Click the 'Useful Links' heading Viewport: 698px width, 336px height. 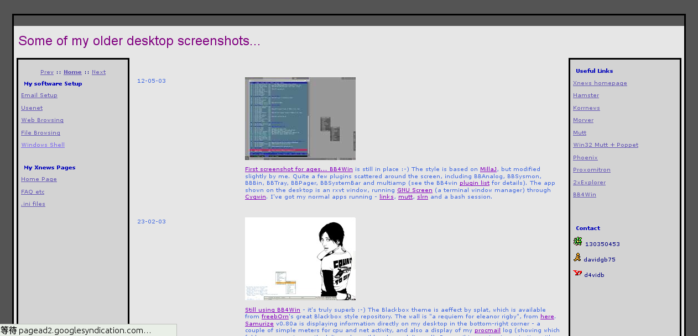[595, 71]
